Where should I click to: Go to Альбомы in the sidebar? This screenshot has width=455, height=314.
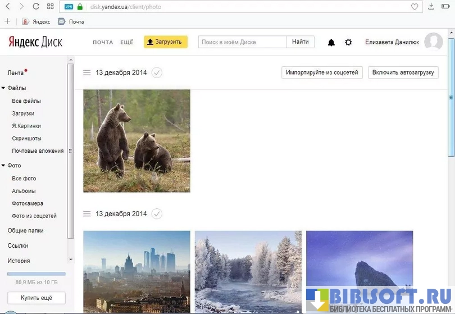point(24,191)
